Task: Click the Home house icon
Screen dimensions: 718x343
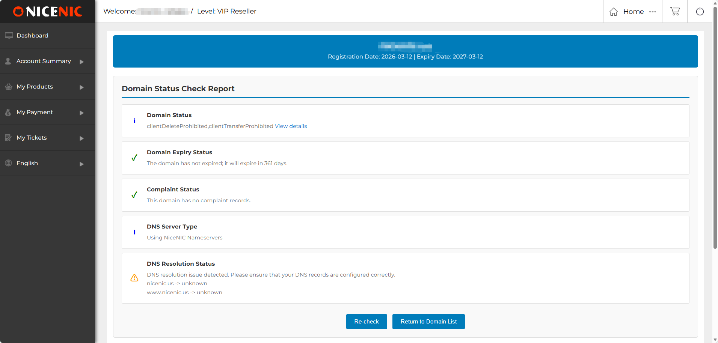Action: point(614,12)
